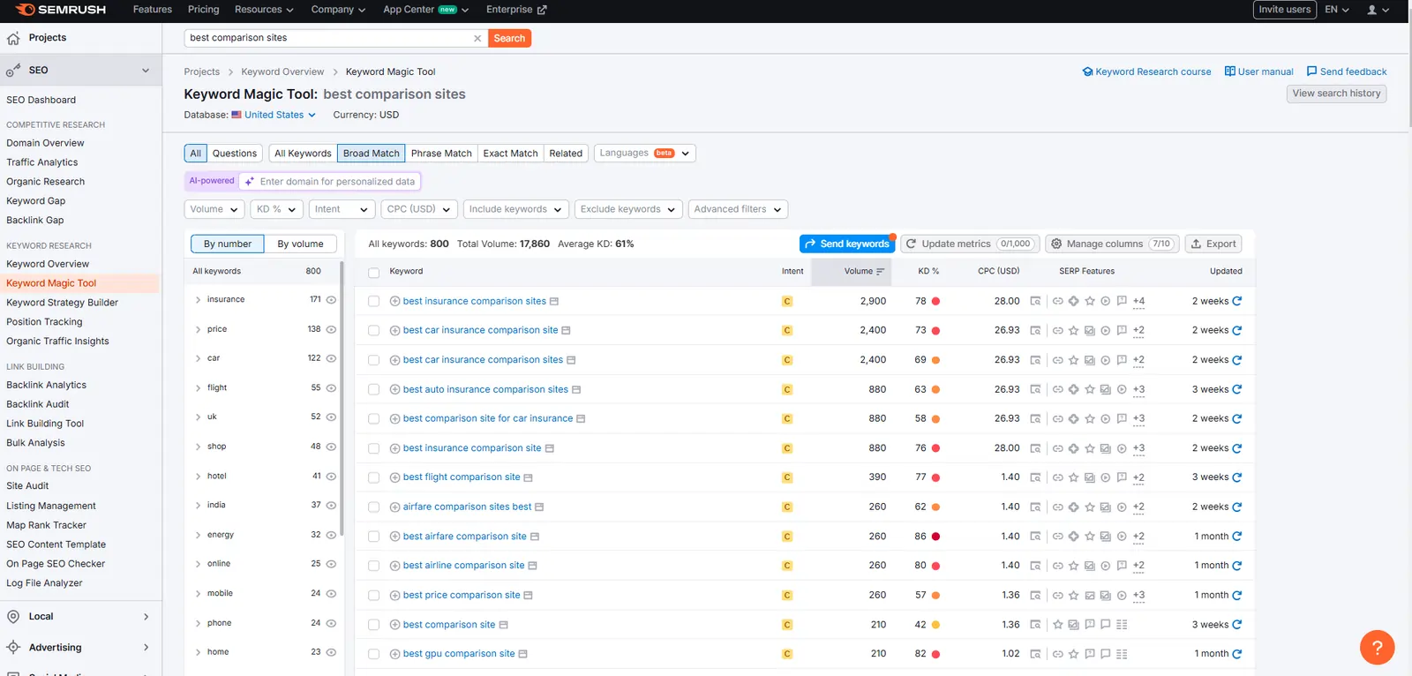Select the Questions tab
The height and width of the screenshot is (676, 1412).
pos(235,154)
